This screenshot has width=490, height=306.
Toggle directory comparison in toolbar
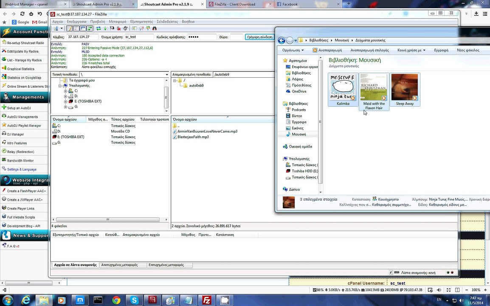(141, 28)
